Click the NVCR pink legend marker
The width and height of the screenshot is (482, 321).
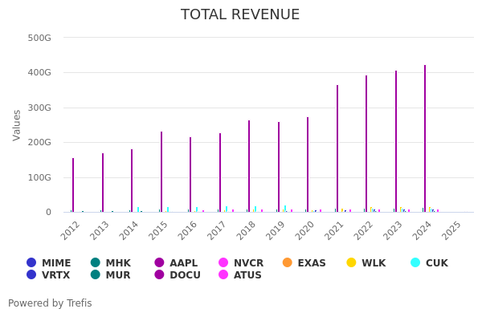tap(223, 262)
